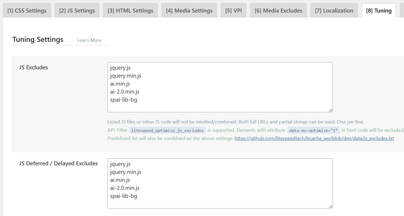Viewport: 404px width, 216px height.
Task: Open the [1] CSS Settings tab
Action: click(27, 11)
